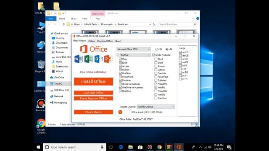Open Microsoft Store from the taskbar
Viewport: 269px width, 151px height.
(140, 147)
